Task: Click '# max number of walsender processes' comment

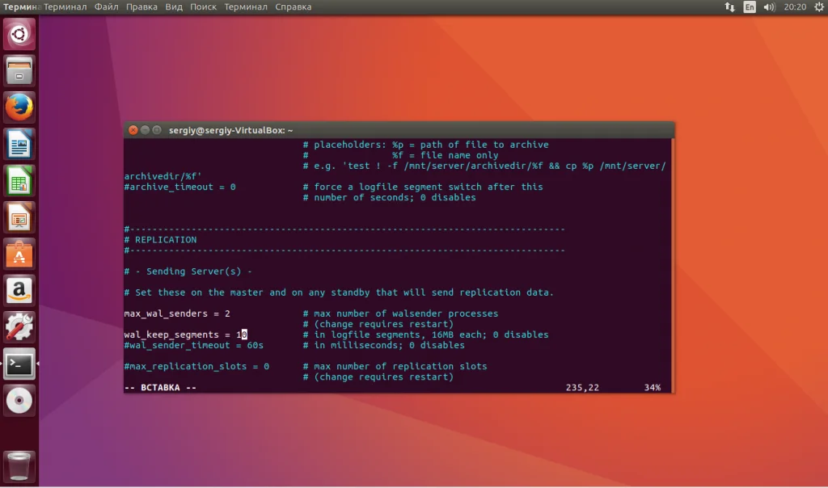Action: pos(400,313)
